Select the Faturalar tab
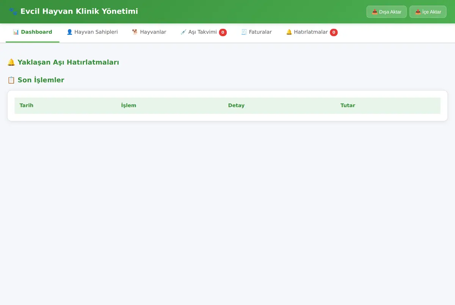Viewport: 455px width, 305px height. pyautogui.click(x=256, y=32)
